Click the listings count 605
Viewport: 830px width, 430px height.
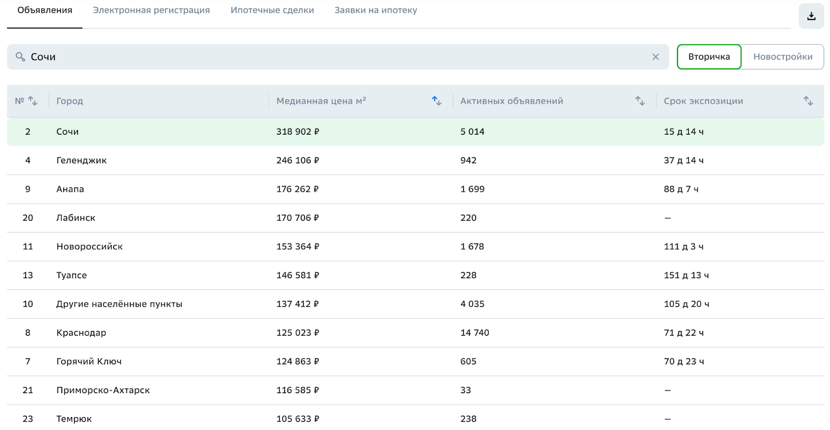click(x=468, y=362)
